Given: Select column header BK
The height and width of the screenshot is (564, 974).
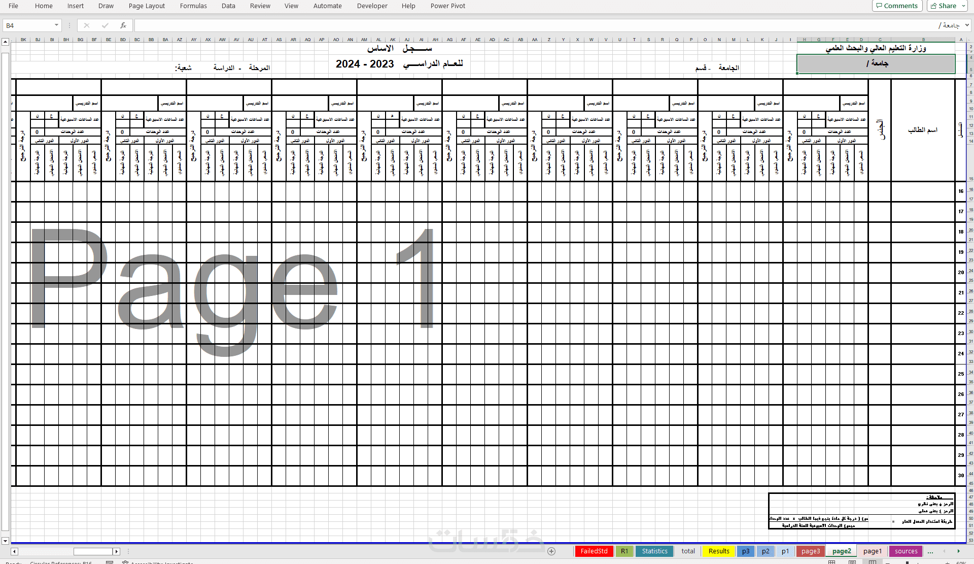Looking at the screenshot, I should click(x=23, y=40).
